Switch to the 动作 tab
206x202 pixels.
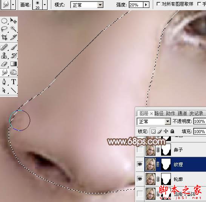pos(171,113)
